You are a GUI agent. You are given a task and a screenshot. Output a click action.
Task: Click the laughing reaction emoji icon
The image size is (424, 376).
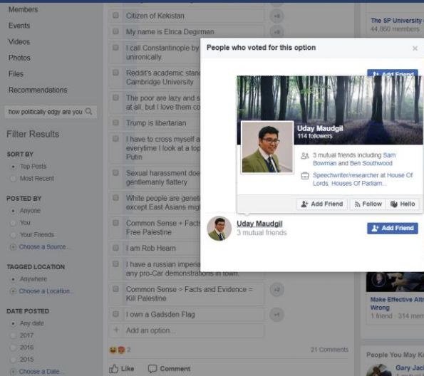point(113,350)
